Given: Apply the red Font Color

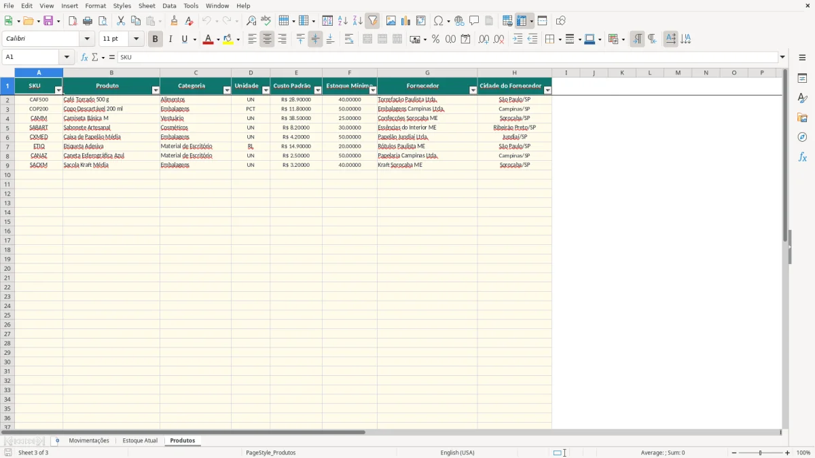Looking at the screenshot, I should (x=208, y=39).
